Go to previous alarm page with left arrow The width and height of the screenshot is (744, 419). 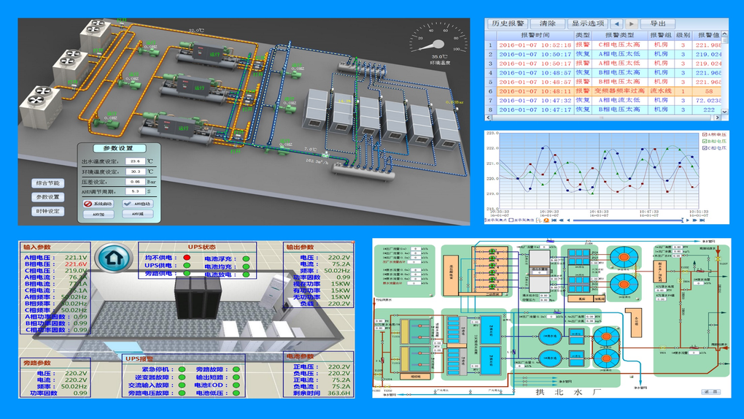pos(616,23)
